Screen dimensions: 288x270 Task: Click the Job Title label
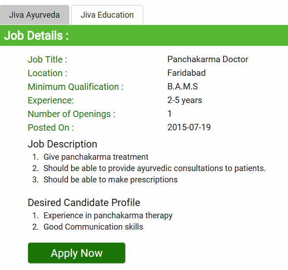(x=47, y=59)
